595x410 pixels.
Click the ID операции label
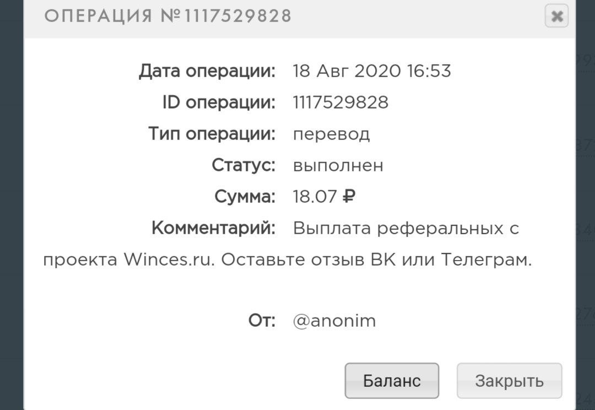coord(219,102)
